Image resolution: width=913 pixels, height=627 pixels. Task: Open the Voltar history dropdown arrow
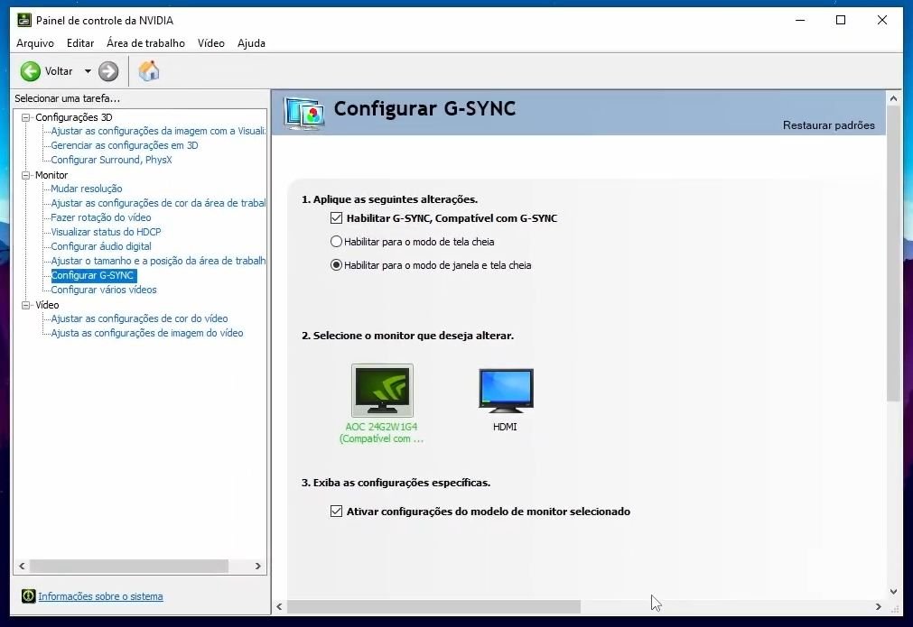[x=88, y=71]
